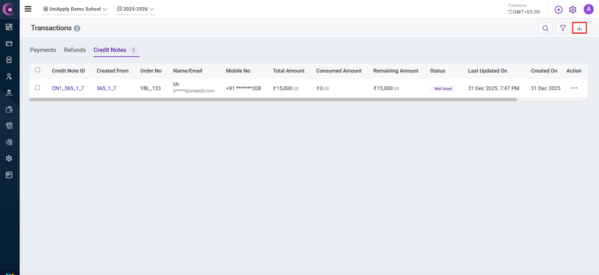Click the Transactions info icon

point(77,28)
